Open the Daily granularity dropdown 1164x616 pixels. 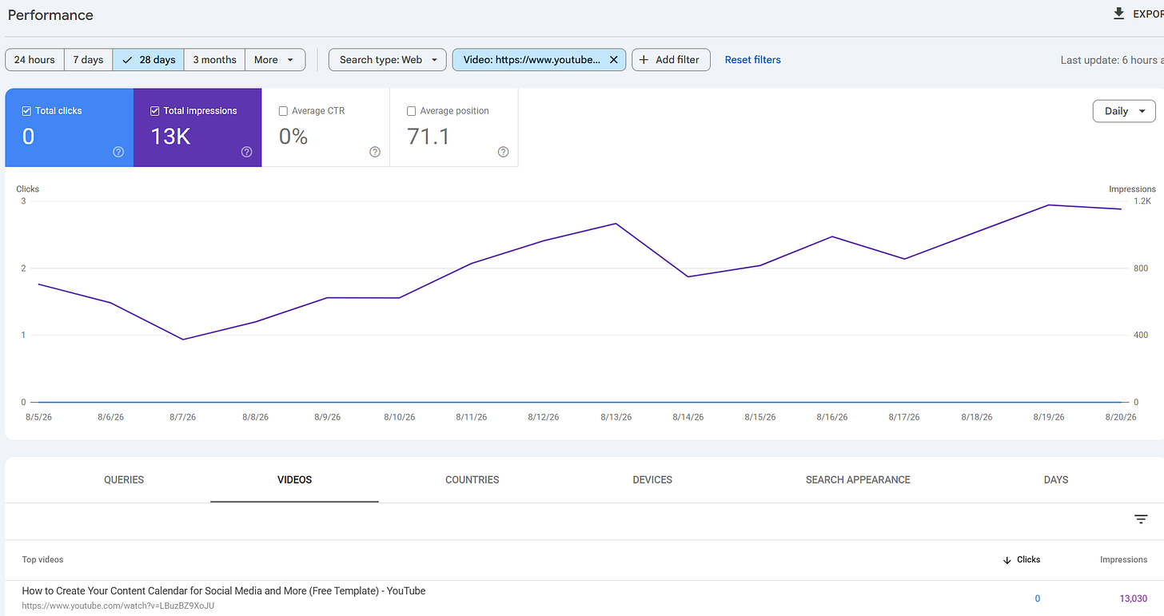coord(1124,111)
